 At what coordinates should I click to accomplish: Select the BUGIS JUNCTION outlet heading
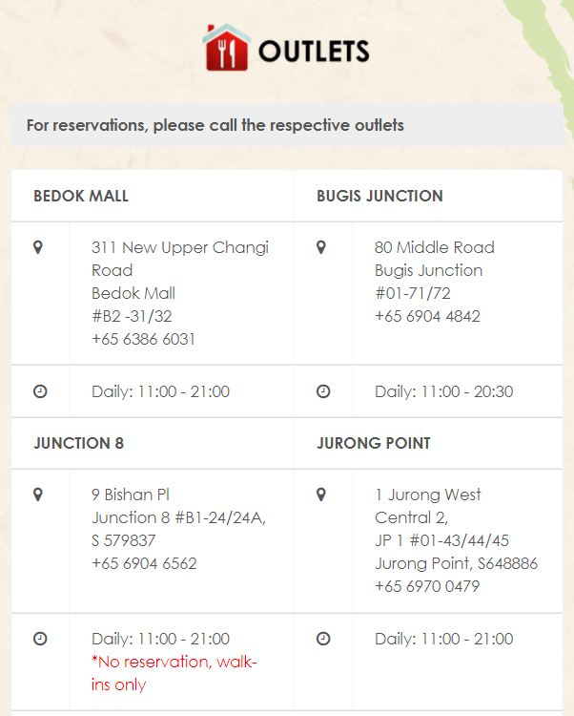pos(379,197)
